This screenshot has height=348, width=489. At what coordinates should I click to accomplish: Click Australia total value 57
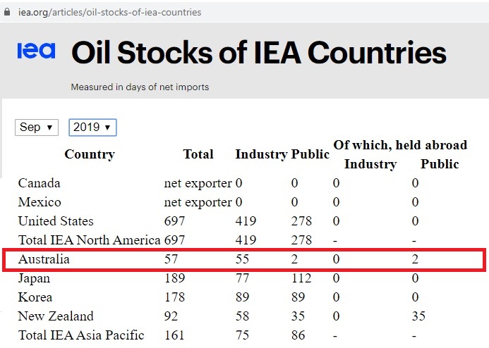pyautogui.click(x=171, y=259)
